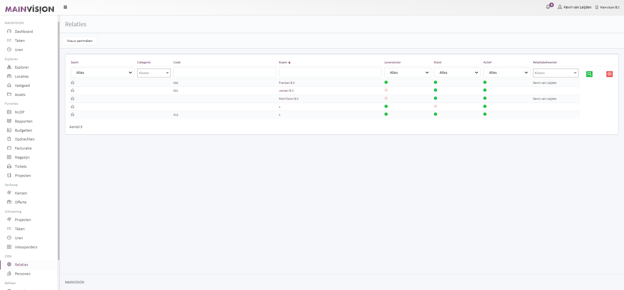This screenshot has height=290, width=624.
Task: Open the Relatiebeheerder Kiezen dropdown
Action: pyautogui.click(x=555, y=73)
